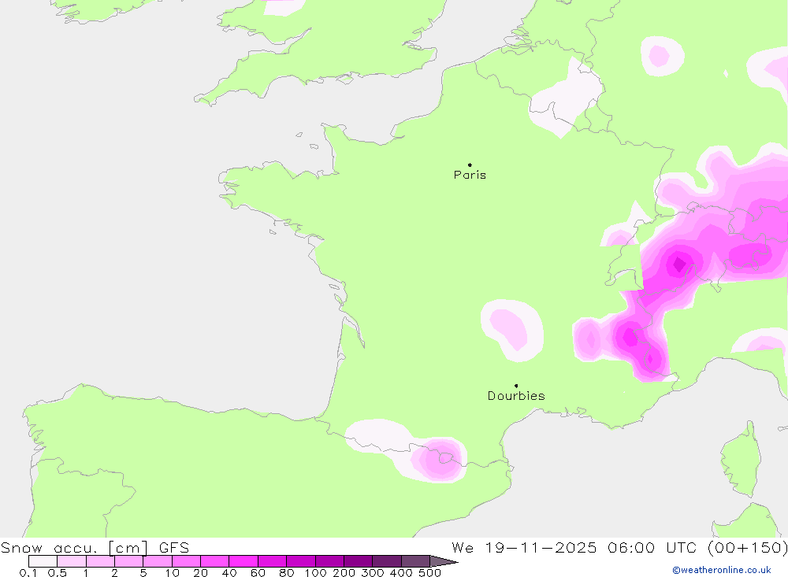Pick the 0.5–1 cm legend swatch
Image resolution: width=788 pixels, height=577 pixels.
click(x=72, y=561)
